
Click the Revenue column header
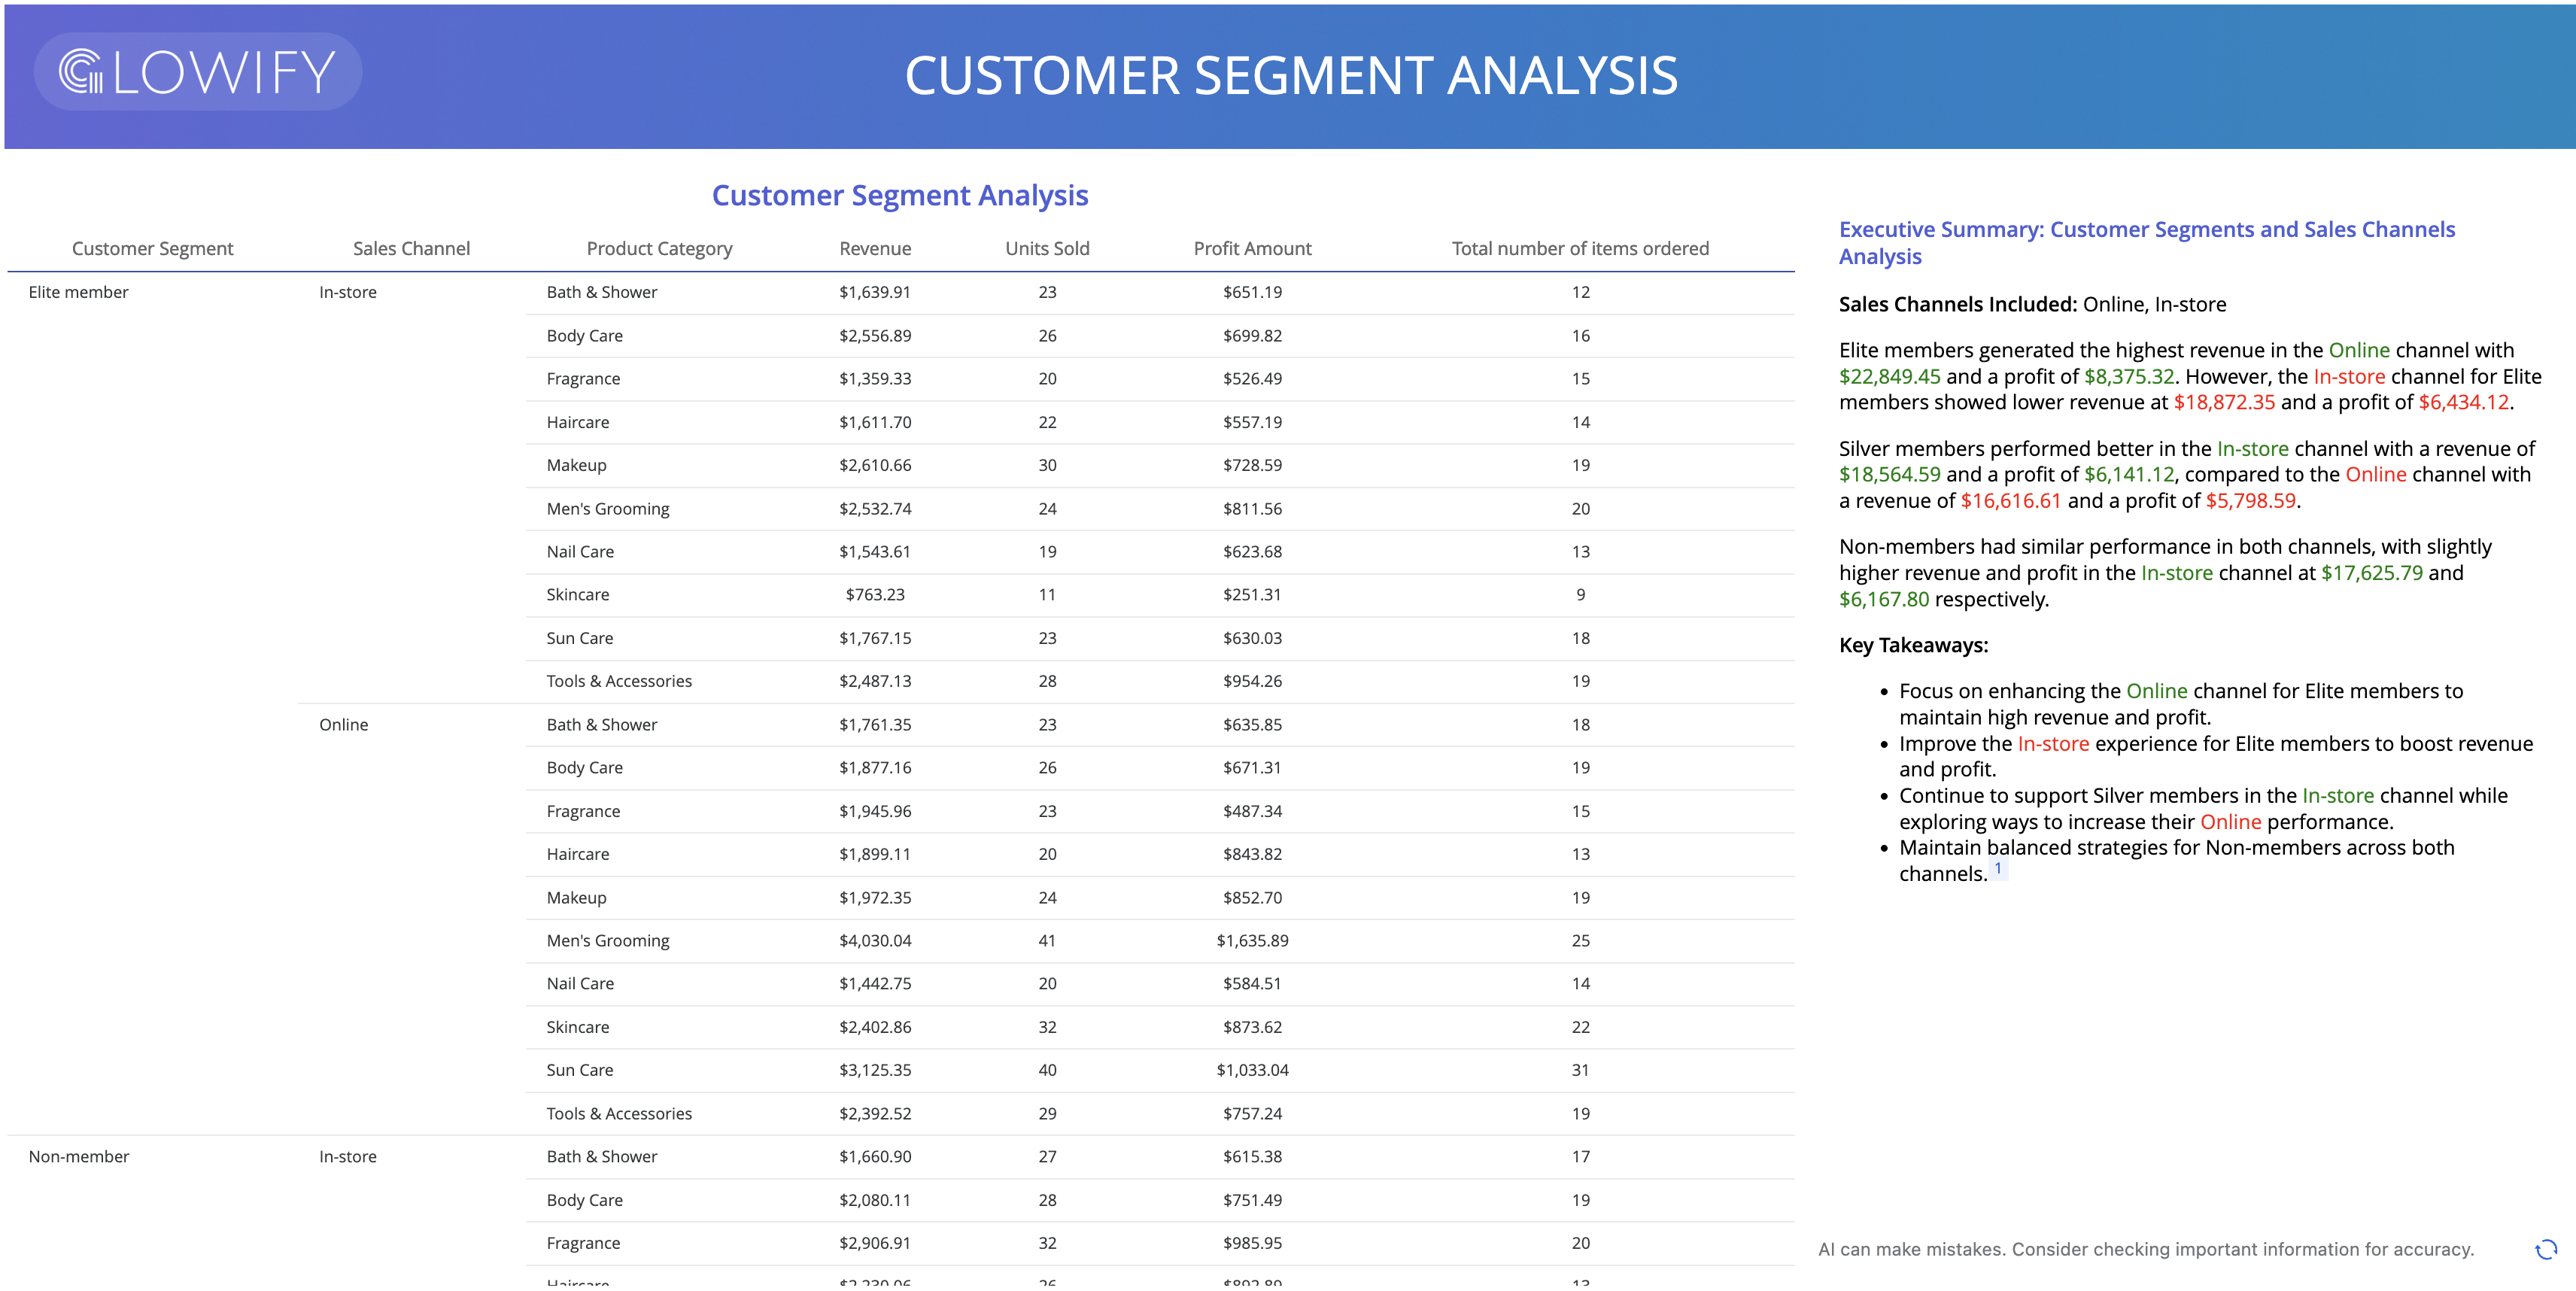coord(875,248)
